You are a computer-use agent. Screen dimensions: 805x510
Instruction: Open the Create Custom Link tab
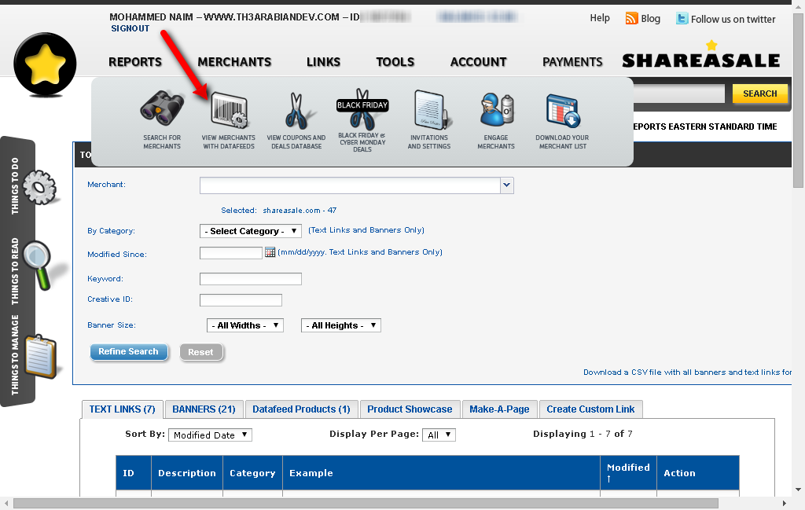tap(590, 409)
